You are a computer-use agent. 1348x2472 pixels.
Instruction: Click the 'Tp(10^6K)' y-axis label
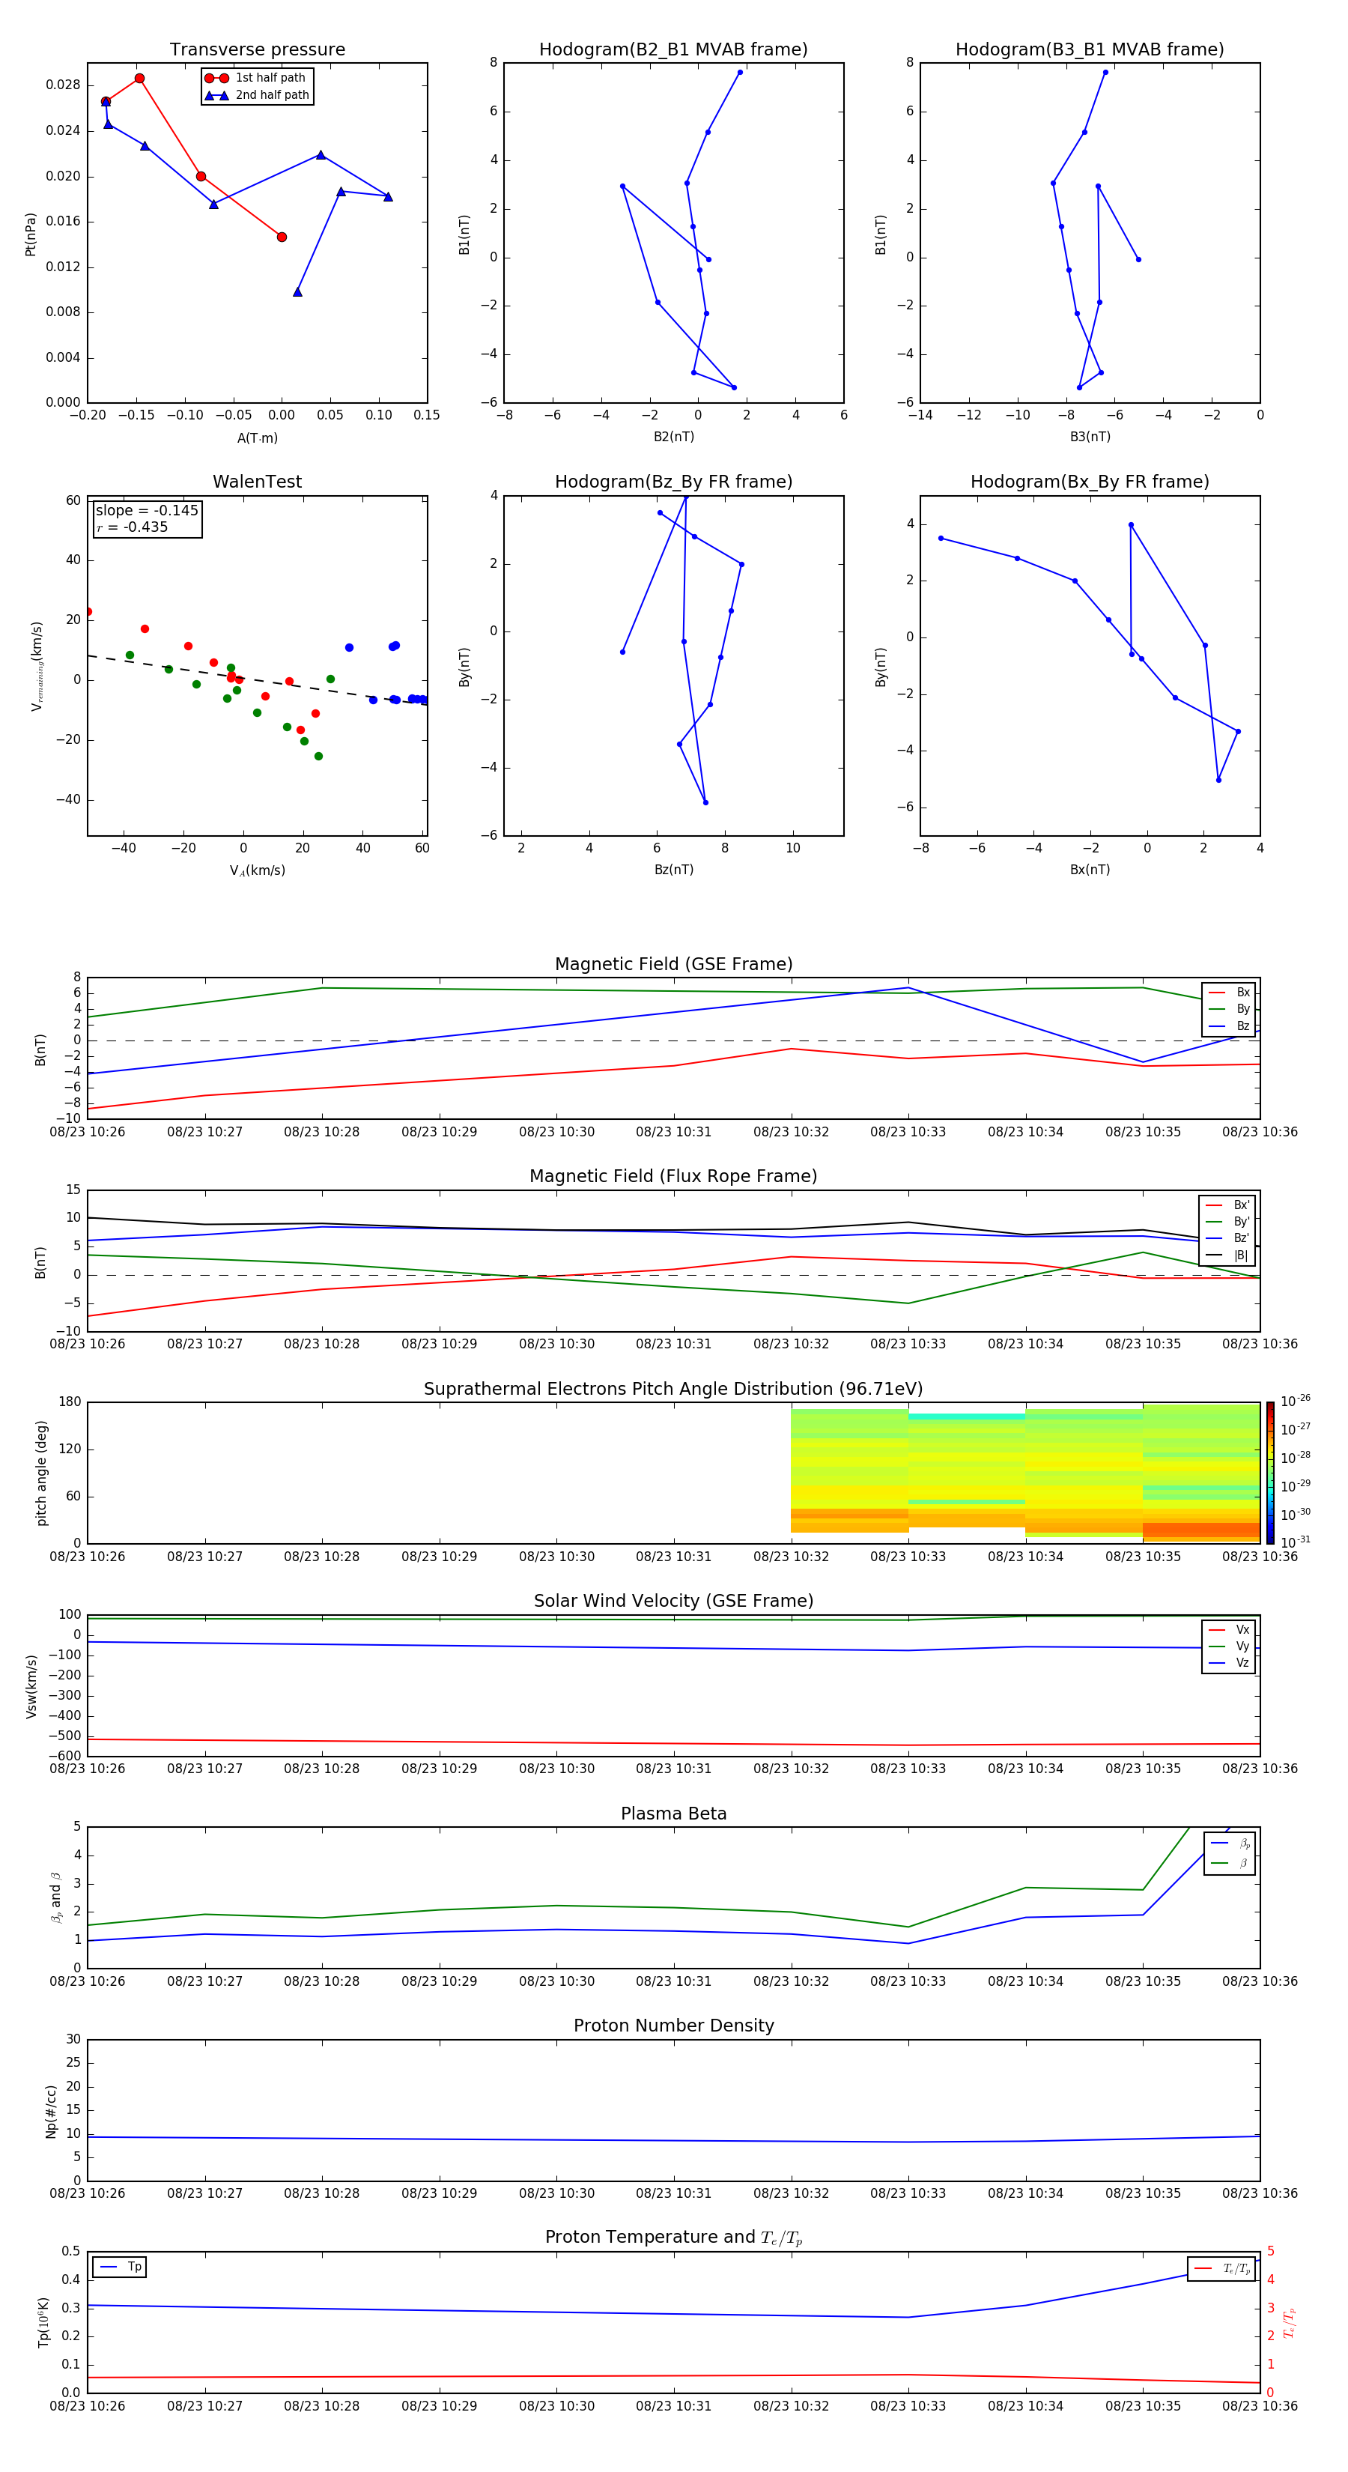[x=43, y=2322]
